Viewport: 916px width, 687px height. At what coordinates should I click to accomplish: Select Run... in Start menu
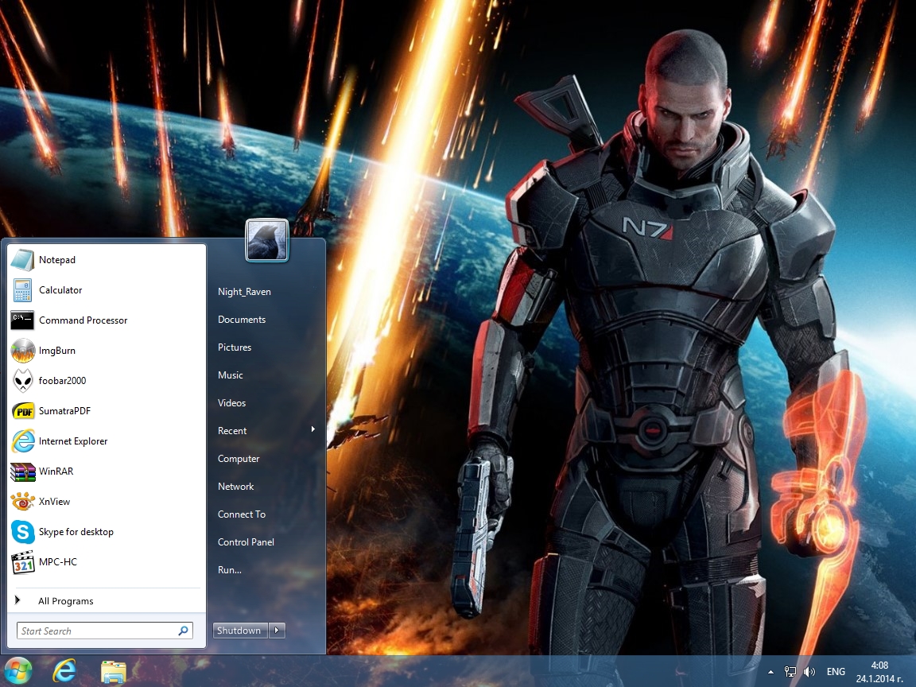230,570
